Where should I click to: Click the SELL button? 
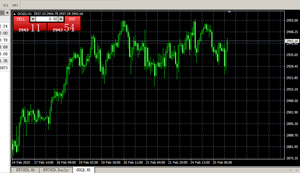21,19
